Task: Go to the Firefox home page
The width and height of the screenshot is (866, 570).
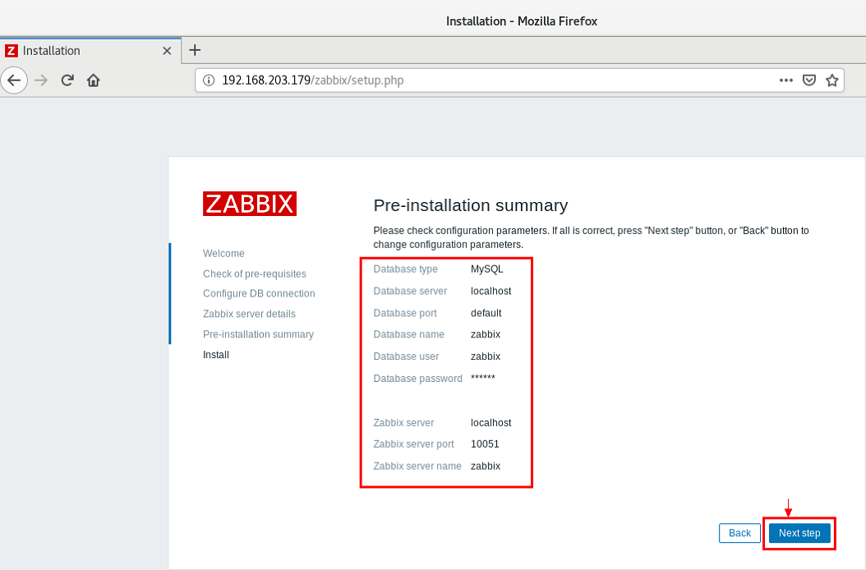Action: (94, 80)
